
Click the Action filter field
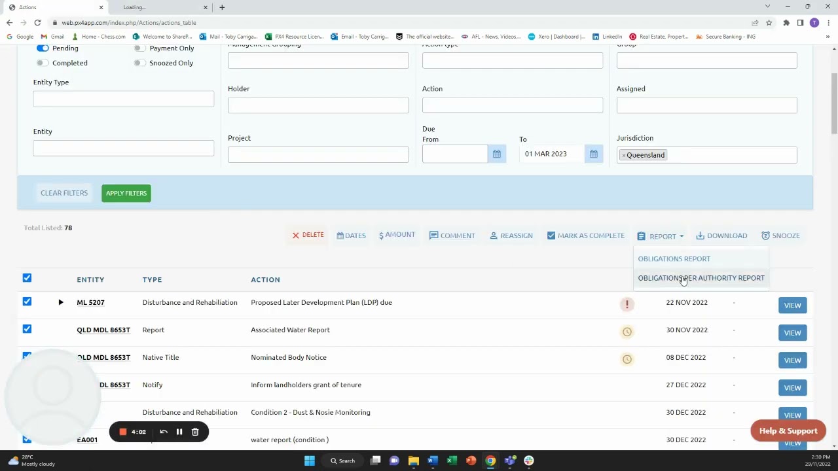(x=513, y=105)
